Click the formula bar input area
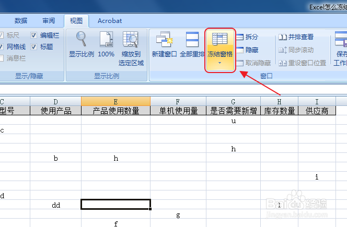 tap(173, 90)
